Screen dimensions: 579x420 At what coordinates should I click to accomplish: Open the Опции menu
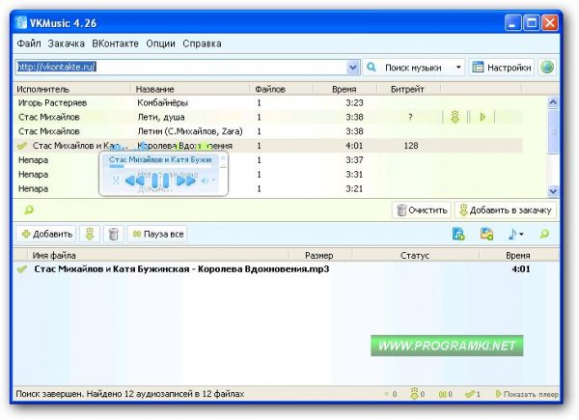[x=160, y=43]
